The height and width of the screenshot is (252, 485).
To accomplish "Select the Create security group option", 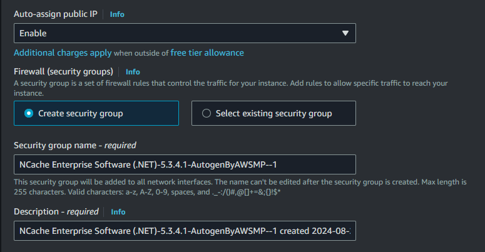I will pos(96,113).
